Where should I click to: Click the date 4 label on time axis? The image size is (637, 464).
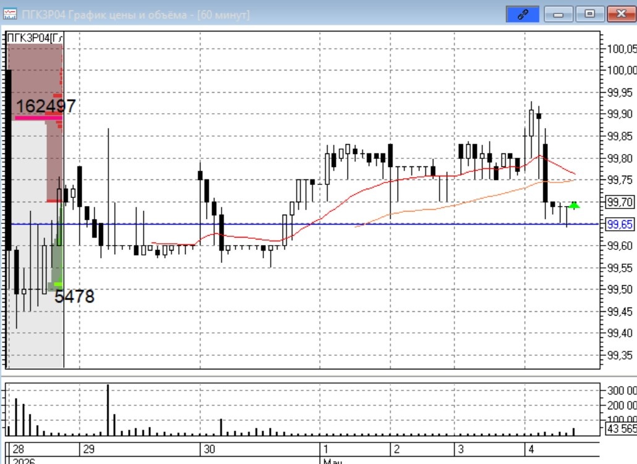[531, 449]
